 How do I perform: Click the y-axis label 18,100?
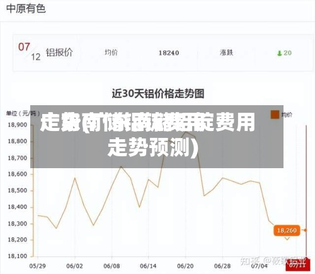(x=18, y=256)
